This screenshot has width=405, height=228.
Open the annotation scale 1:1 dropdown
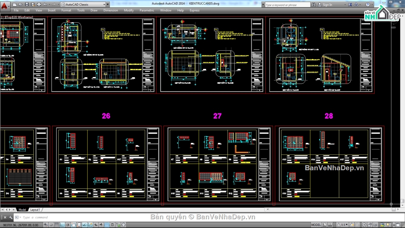tap(342, 224)
